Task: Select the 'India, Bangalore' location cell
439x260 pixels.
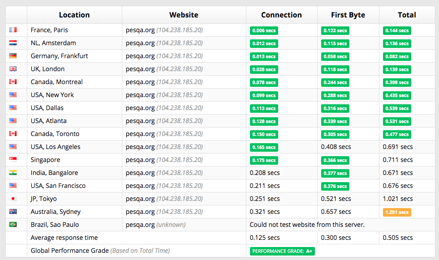Action: pos(74,173)
